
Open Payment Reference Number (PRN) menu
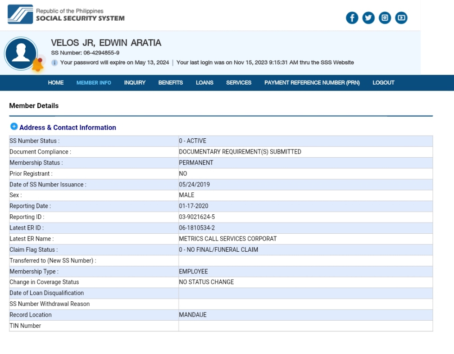pos(312,83)
